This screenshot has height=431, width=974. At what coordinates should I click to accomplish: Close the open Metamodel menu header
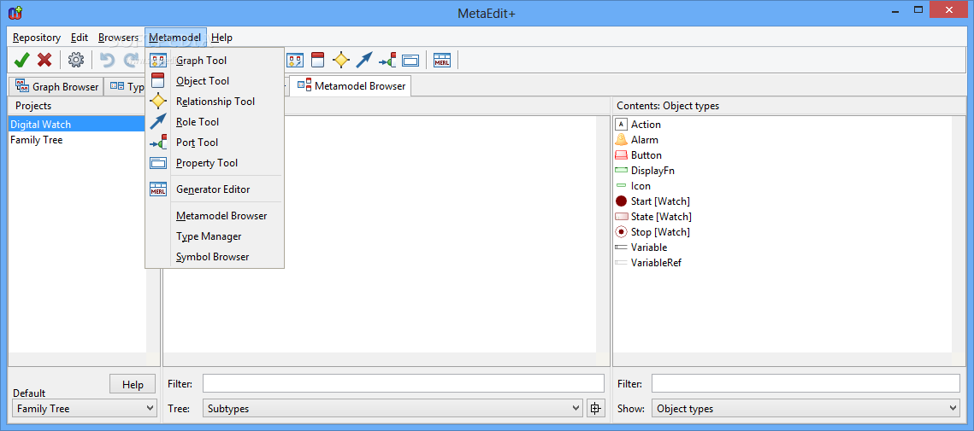pyautogui.click(x=174, y=38)
